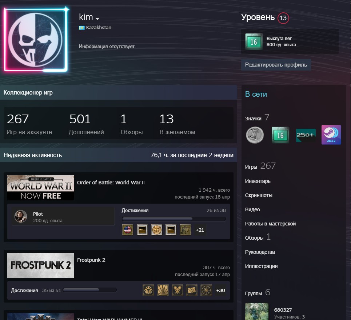Click the 1 Обзоры statistic in collector showcase

tap(132, 124)
